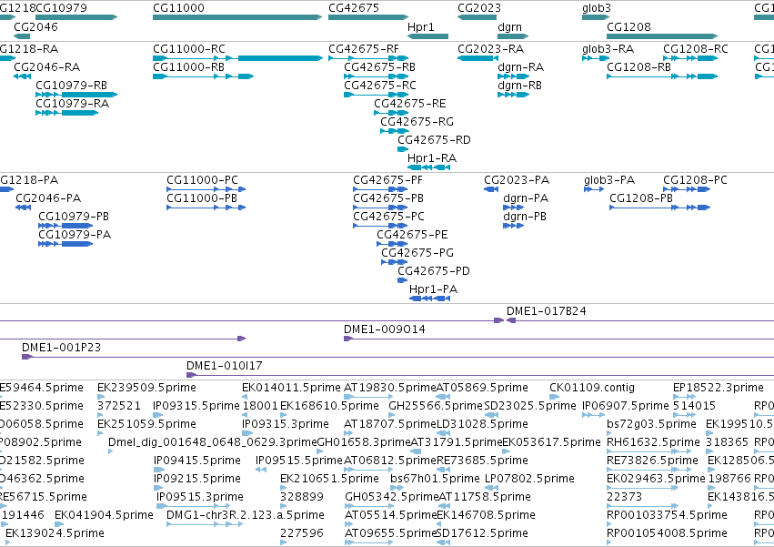The width and height of the screenshot is (774, 547).
Task: Click protein CG42675-PD label
Action: 434,272
